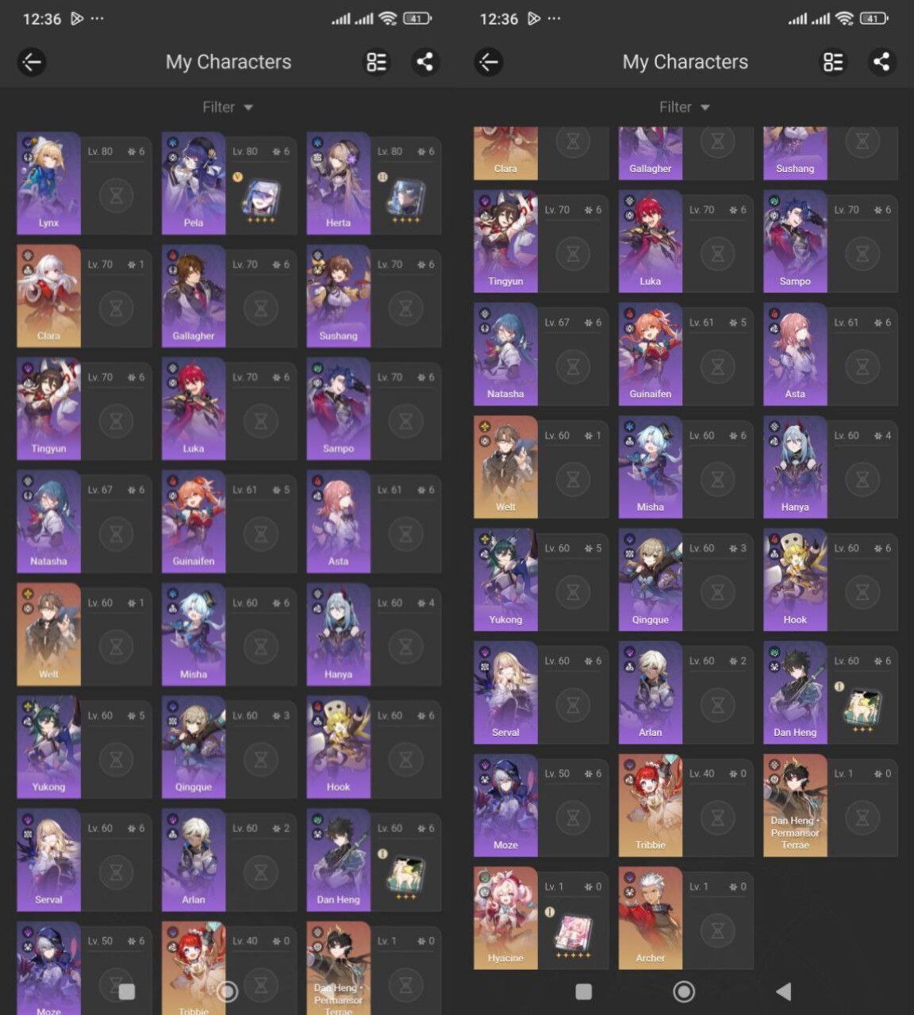Image resolution: width=914 pixels, height=1015 pixels.
Task: Open Sampo's portrait in the left screenshot
Action: point(339,408)
